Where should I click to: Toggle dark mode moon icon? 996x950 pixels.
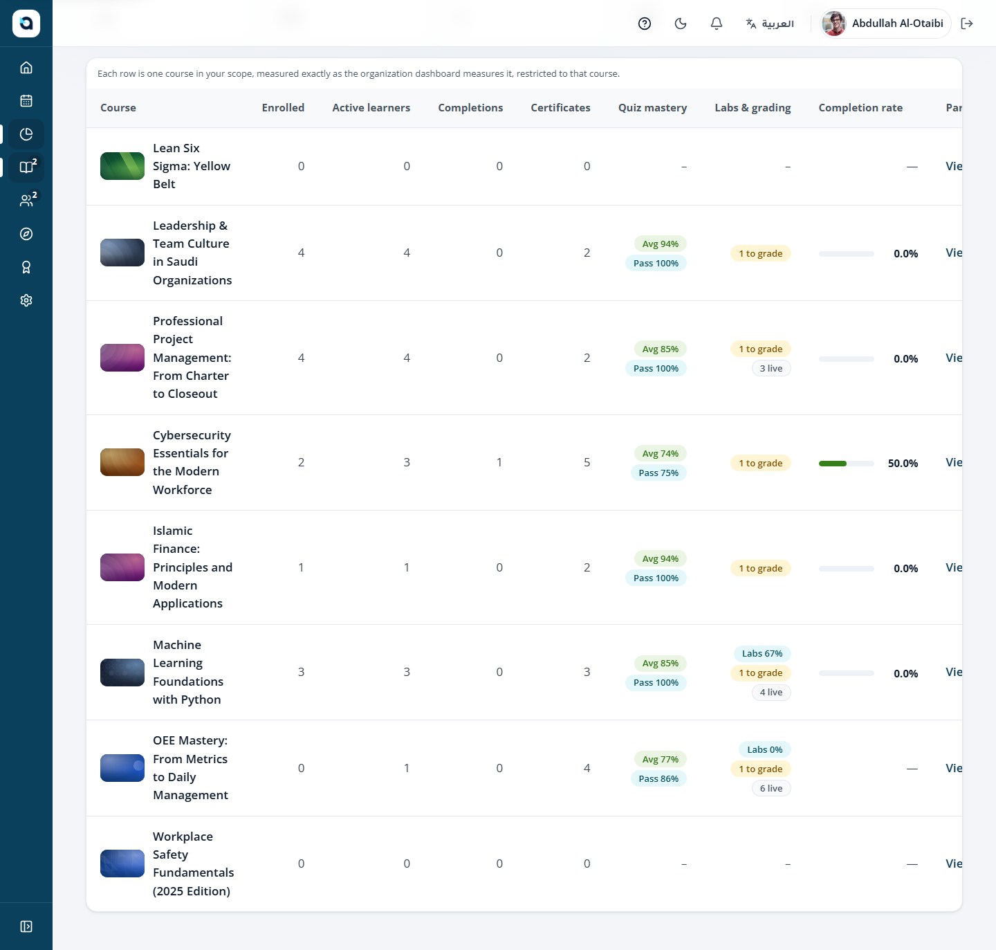pos(681,24)
